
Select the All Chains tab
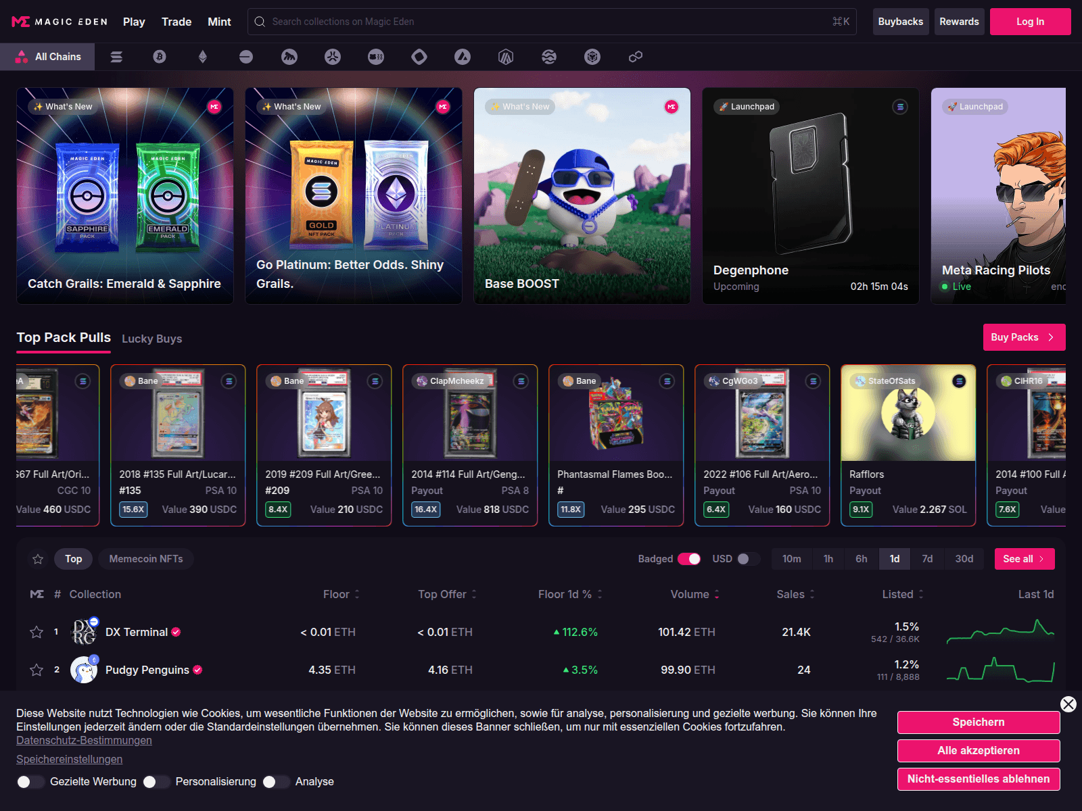47,57
